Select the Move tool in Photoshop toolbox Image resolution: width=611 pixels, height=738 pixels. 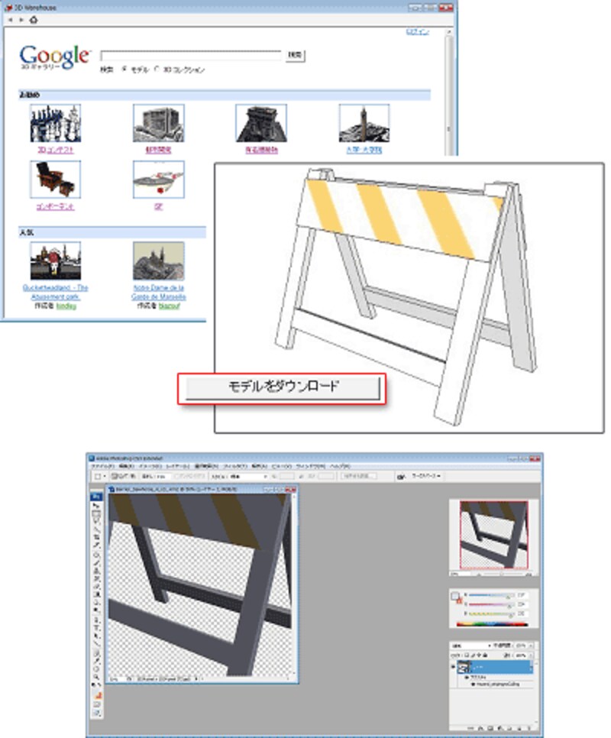pos(96,506)
